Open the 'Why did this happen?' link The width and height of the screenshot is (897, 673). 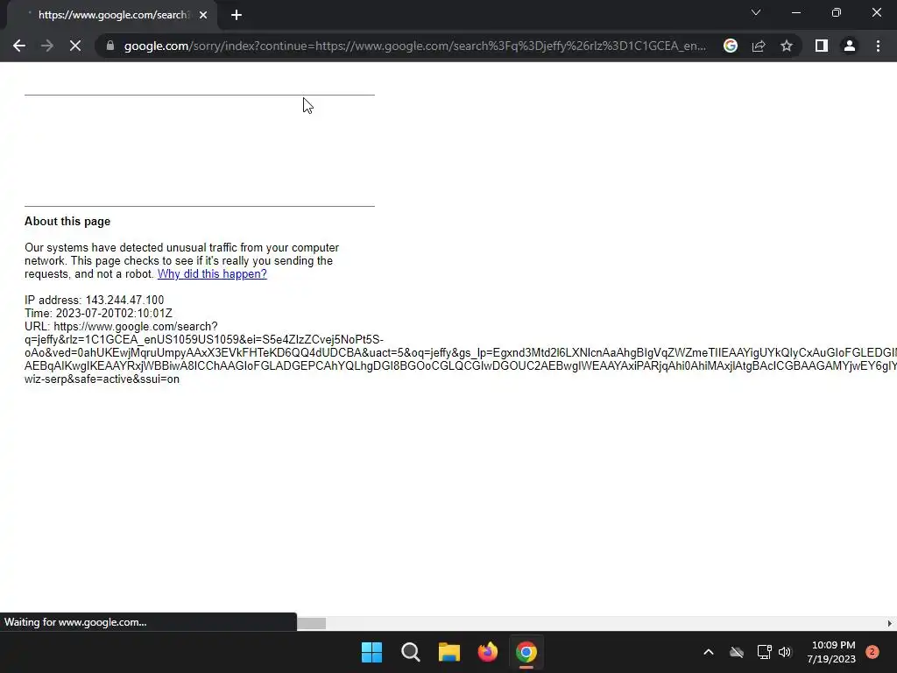point(212,273)
